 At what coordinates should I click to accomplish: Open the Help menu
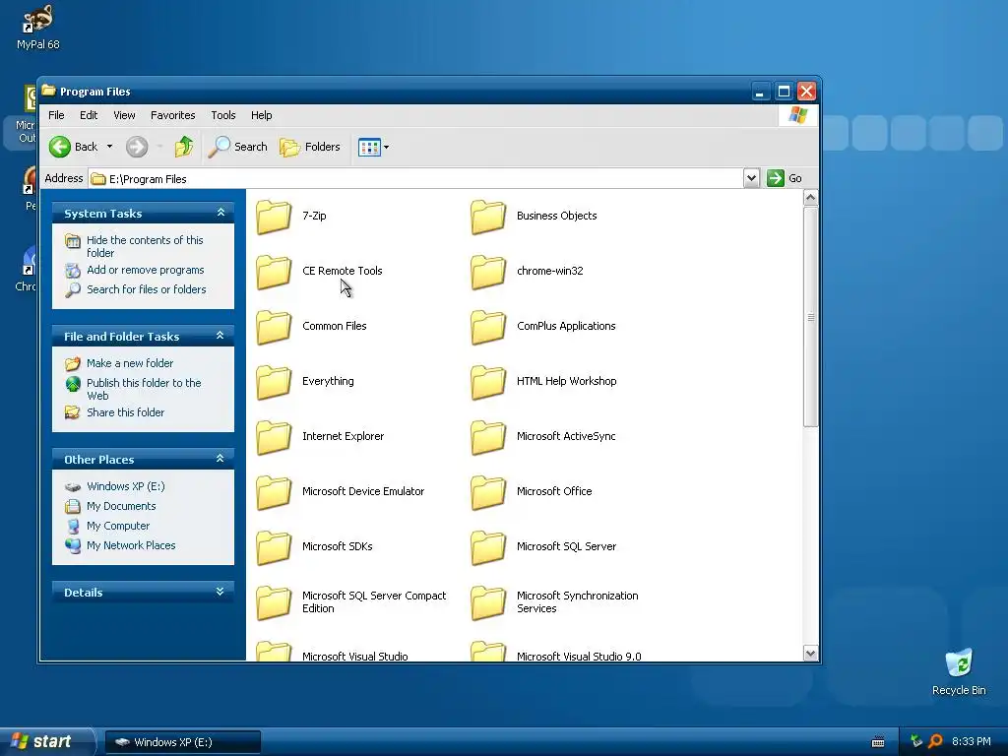tap(262, 115)
